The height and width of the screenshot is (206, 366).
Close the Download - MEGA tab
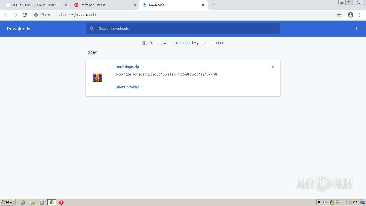tap(135, 5)
